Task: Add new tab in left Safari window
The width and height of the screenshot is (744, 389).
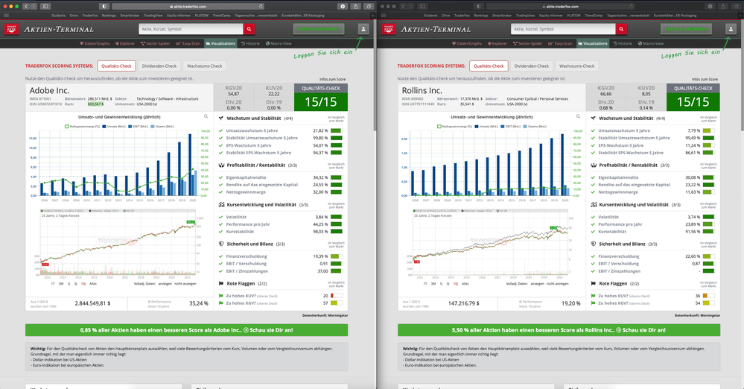Action: (x=373, y=15)
